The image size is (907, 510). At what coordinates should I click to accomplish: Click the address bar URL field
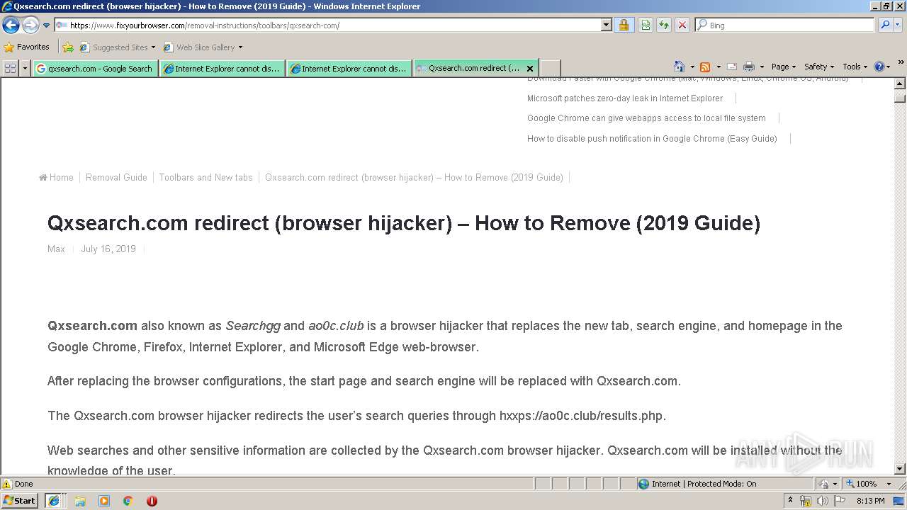click(328, 25)
